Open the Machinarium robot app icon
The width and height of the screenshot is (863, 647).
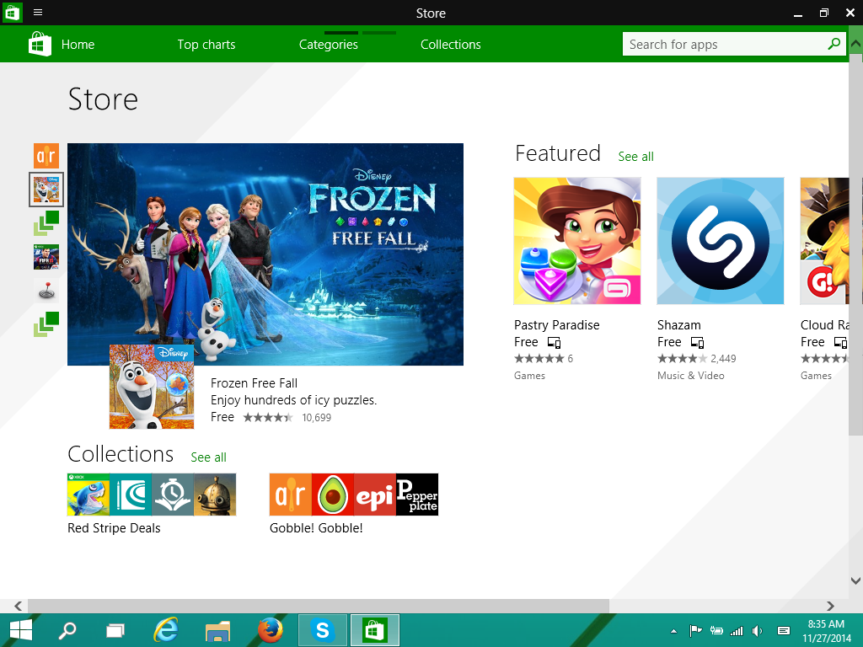tap(215, 495)
